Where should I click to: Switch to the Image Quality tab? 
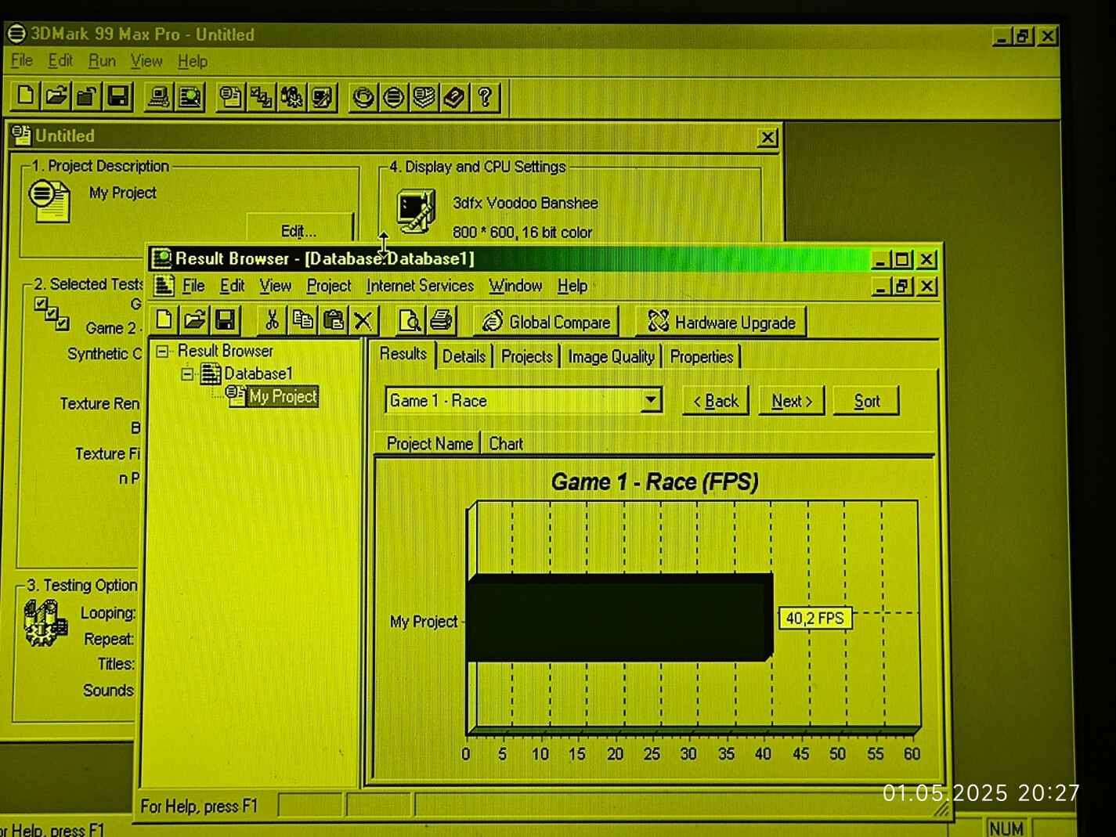pos(611,356)
